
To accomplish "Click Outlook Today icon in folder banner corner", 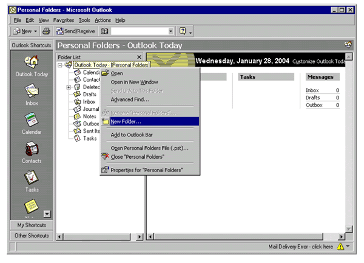I will (348, 44).
